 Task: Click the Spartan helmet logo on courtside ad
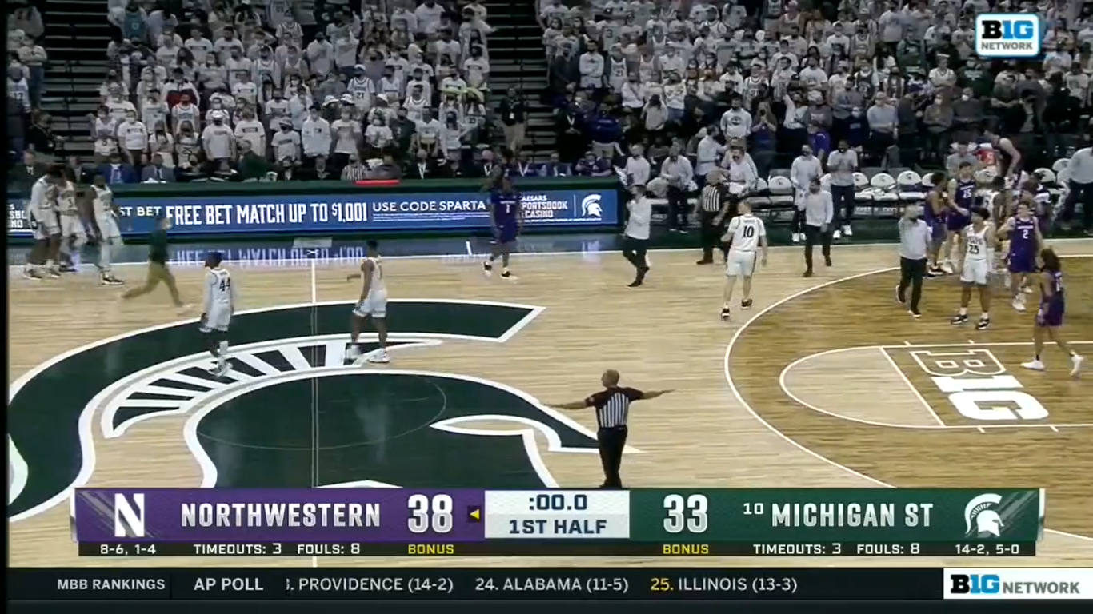click(x=591, y=207)
